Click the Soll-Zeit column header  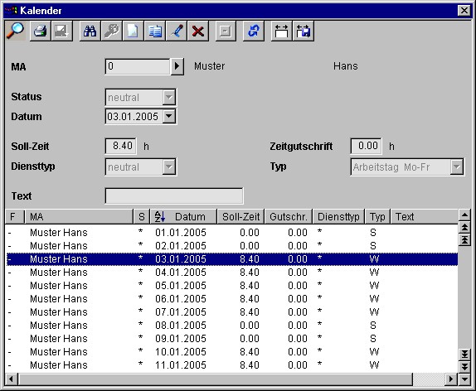[240, 216]
